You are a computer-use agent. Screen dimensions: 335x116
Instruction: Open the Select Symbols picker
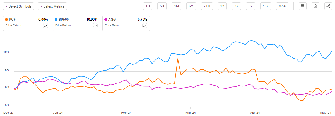(x=19, y=6)
